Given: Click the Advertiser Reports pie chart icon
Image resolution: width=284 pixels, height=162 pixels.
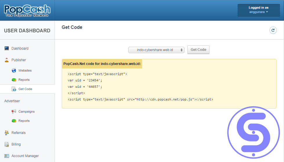Looking at the screenshot, I should pyautogui.click(x=14, y=121).
